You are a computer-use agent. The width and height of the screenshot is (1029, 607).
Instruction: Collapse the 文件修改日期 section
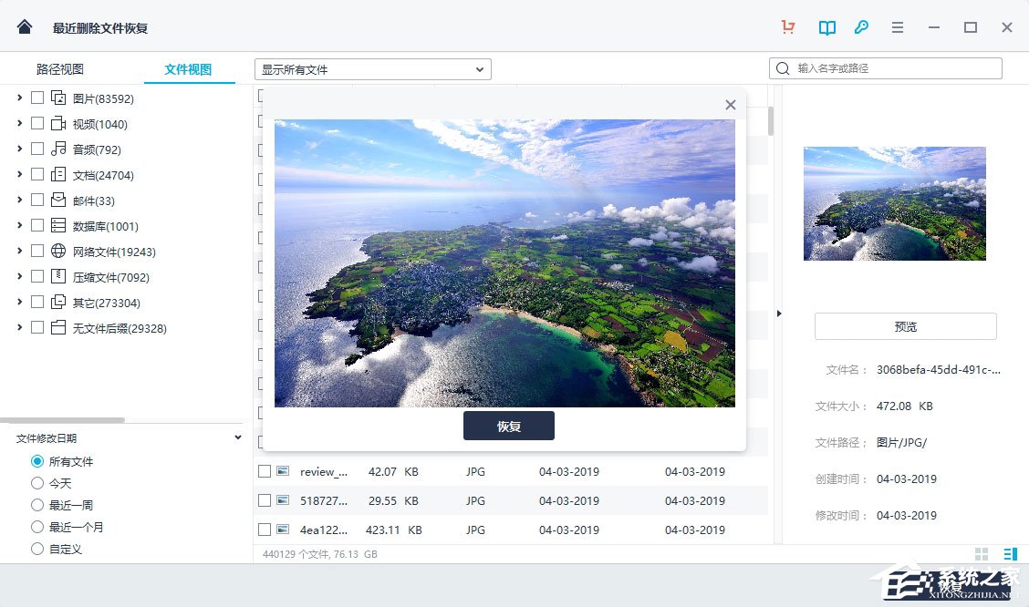237,438
